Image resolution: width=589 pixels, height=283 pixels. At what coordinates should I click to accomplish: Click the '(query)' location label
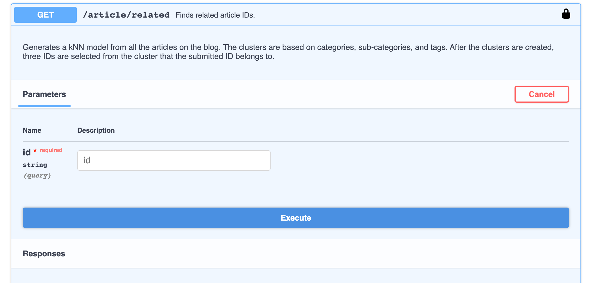pos(37,176)
